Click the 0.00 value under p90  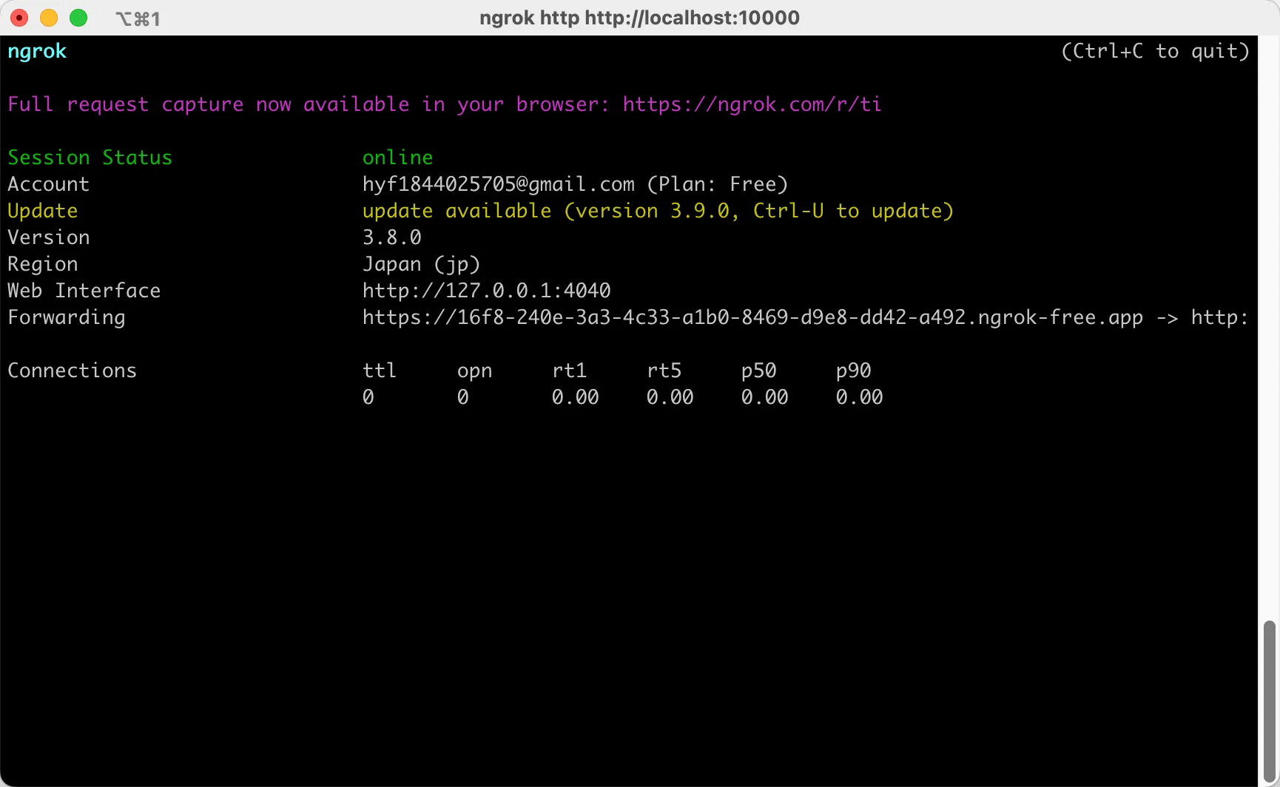pyautogui.click(x=859, y=397)
